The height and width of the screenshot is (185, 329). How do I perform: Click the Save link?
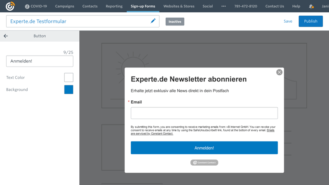click(288, 21)
